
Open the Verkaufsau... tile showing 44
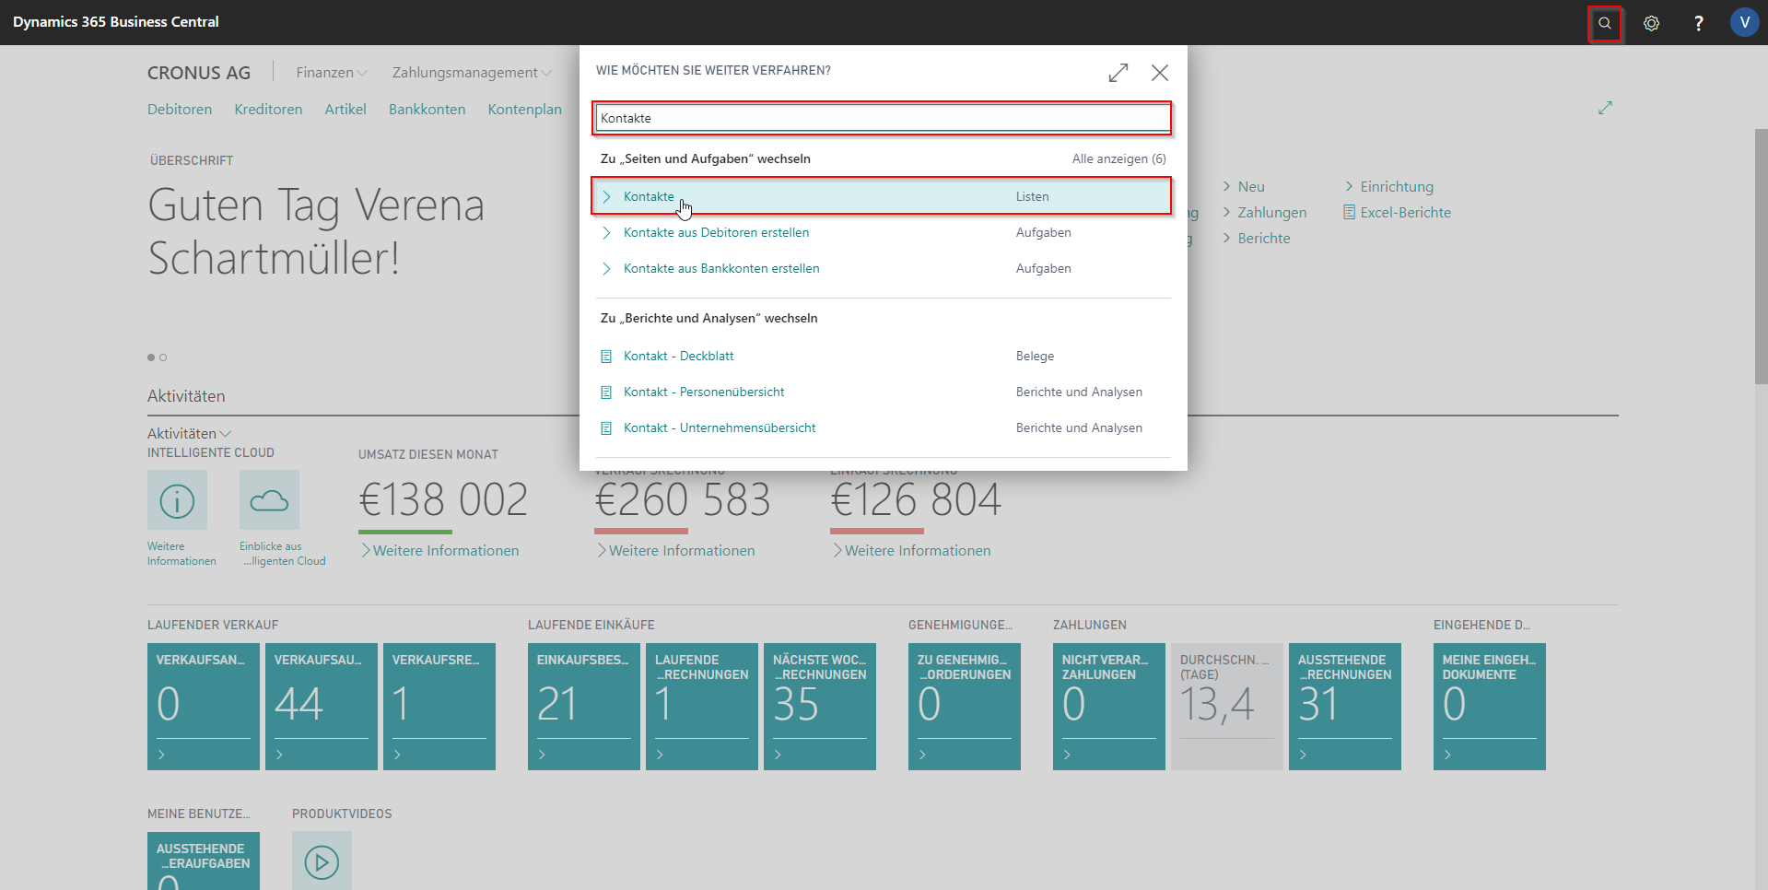coord(322,707)
